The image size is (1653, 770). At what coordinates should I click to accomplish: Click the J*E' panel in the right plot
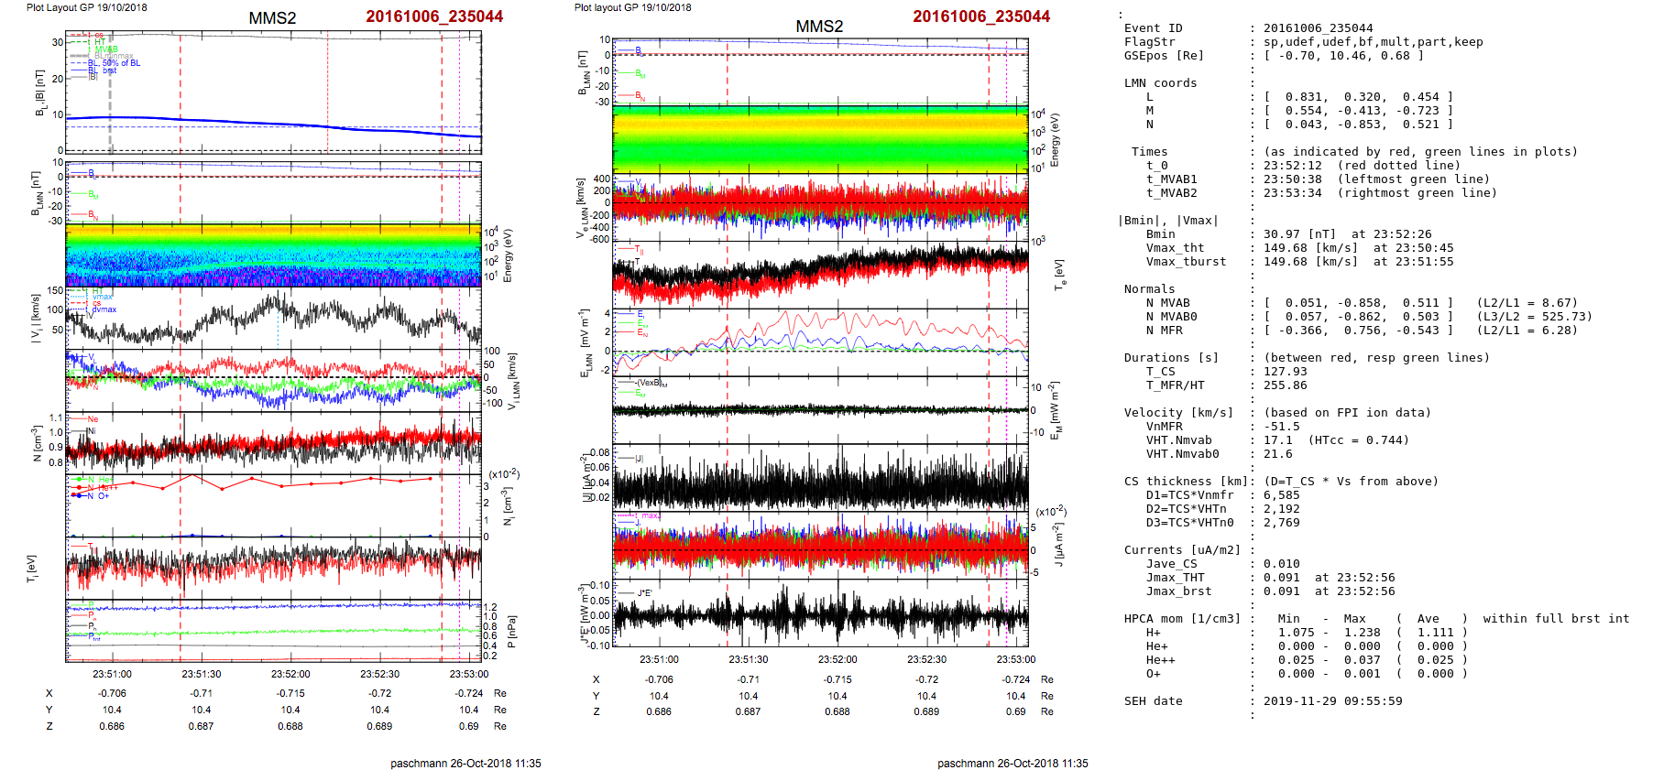820,613
